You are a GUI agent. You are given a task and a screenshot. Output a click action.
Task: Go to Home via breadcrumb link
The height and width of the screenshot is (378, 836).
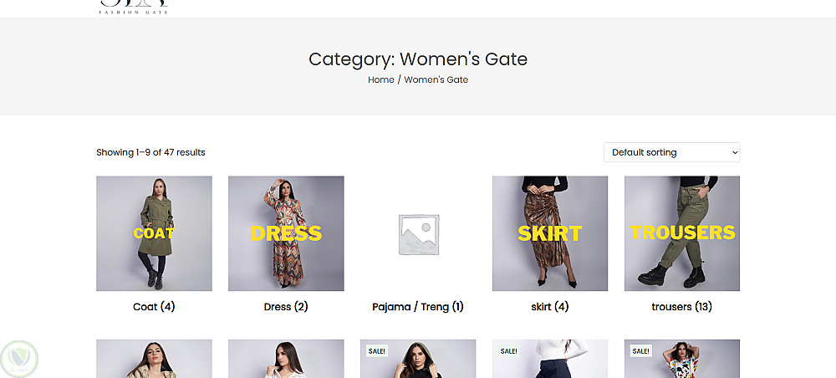(380, 79)
